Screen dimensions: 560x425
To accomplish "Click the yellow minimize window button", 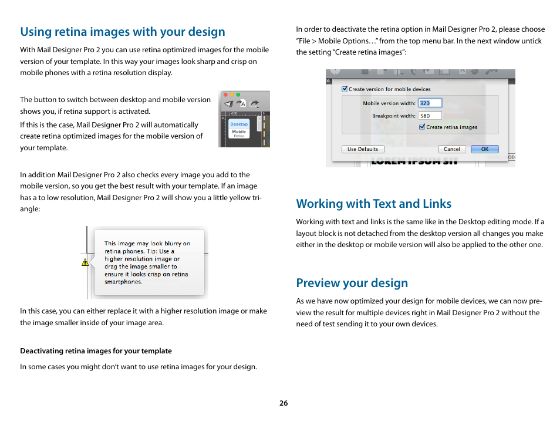I will click(232, 95).
